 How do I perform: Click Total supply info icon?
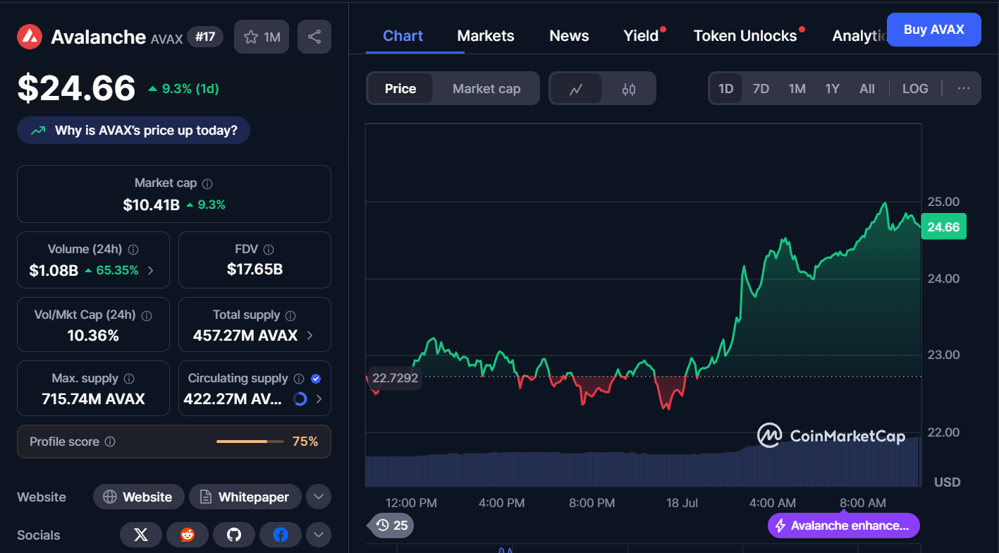coord(290,315)
